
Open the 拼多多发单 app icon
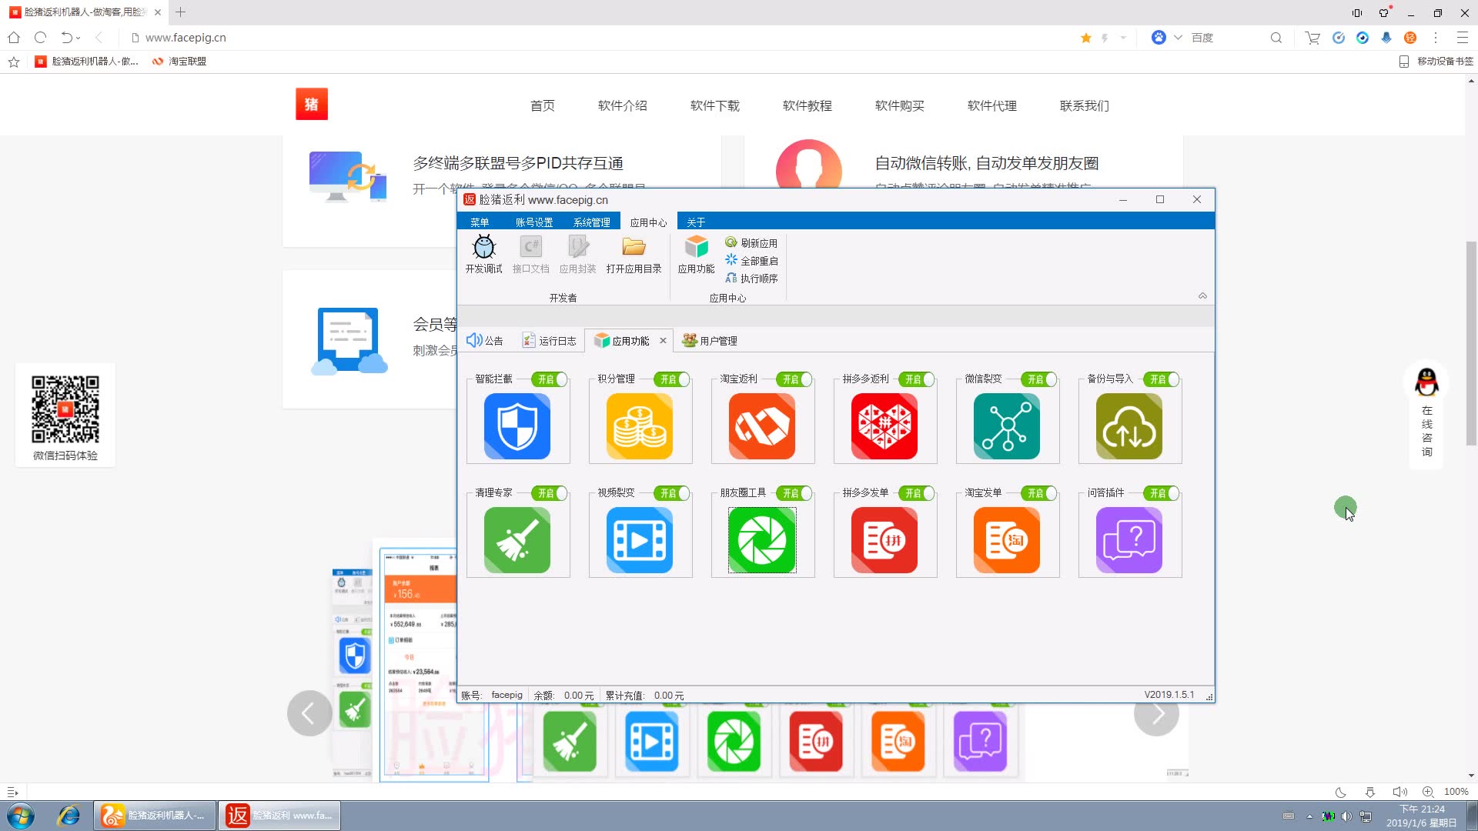[884, 540]
